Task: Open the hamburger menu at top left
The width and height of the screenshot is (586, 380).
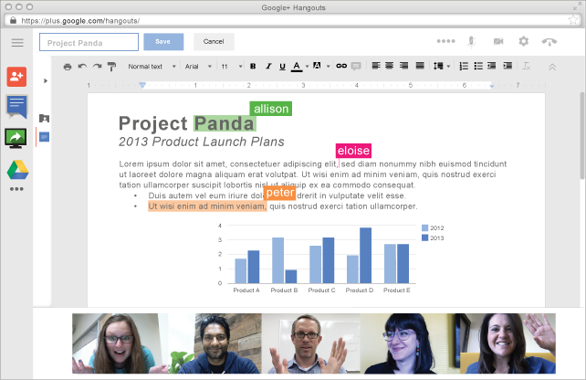Action: (x=17, y=42)
